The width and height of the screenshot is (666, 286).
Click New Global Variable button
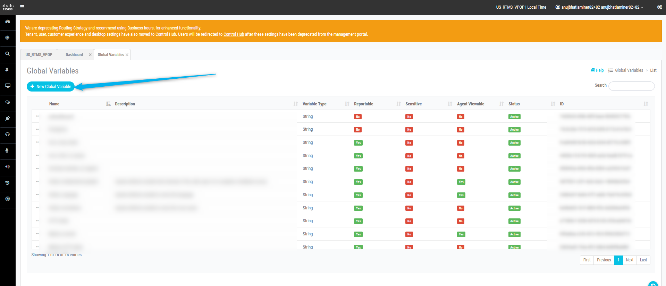(51, 86)
